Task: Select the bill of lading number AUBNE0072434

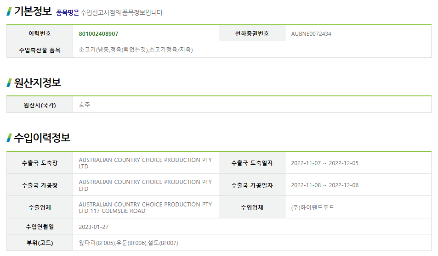Action: 311,34
